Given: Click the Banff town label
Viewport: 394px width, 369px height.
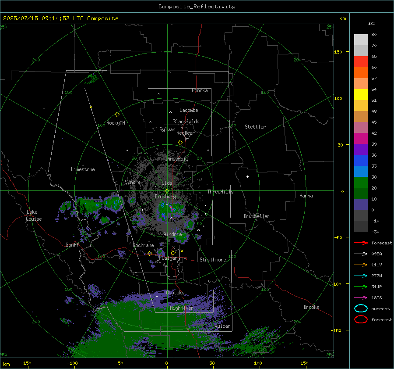Looking at the screenshot, I should point(72,244).
